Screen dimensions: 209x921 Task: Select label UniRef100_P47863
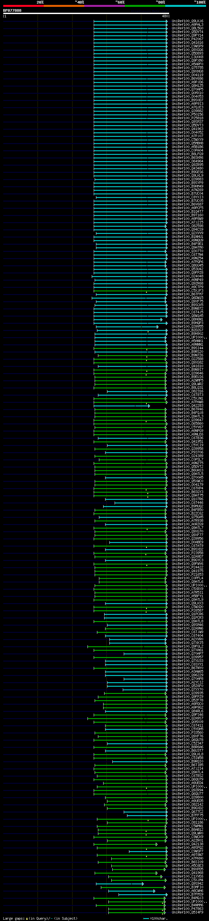pos(187,909)
